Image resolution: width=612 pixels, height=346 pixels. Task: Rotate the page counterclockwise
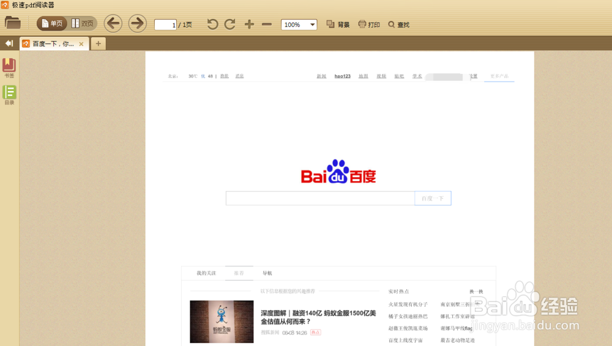coord(212,24)
